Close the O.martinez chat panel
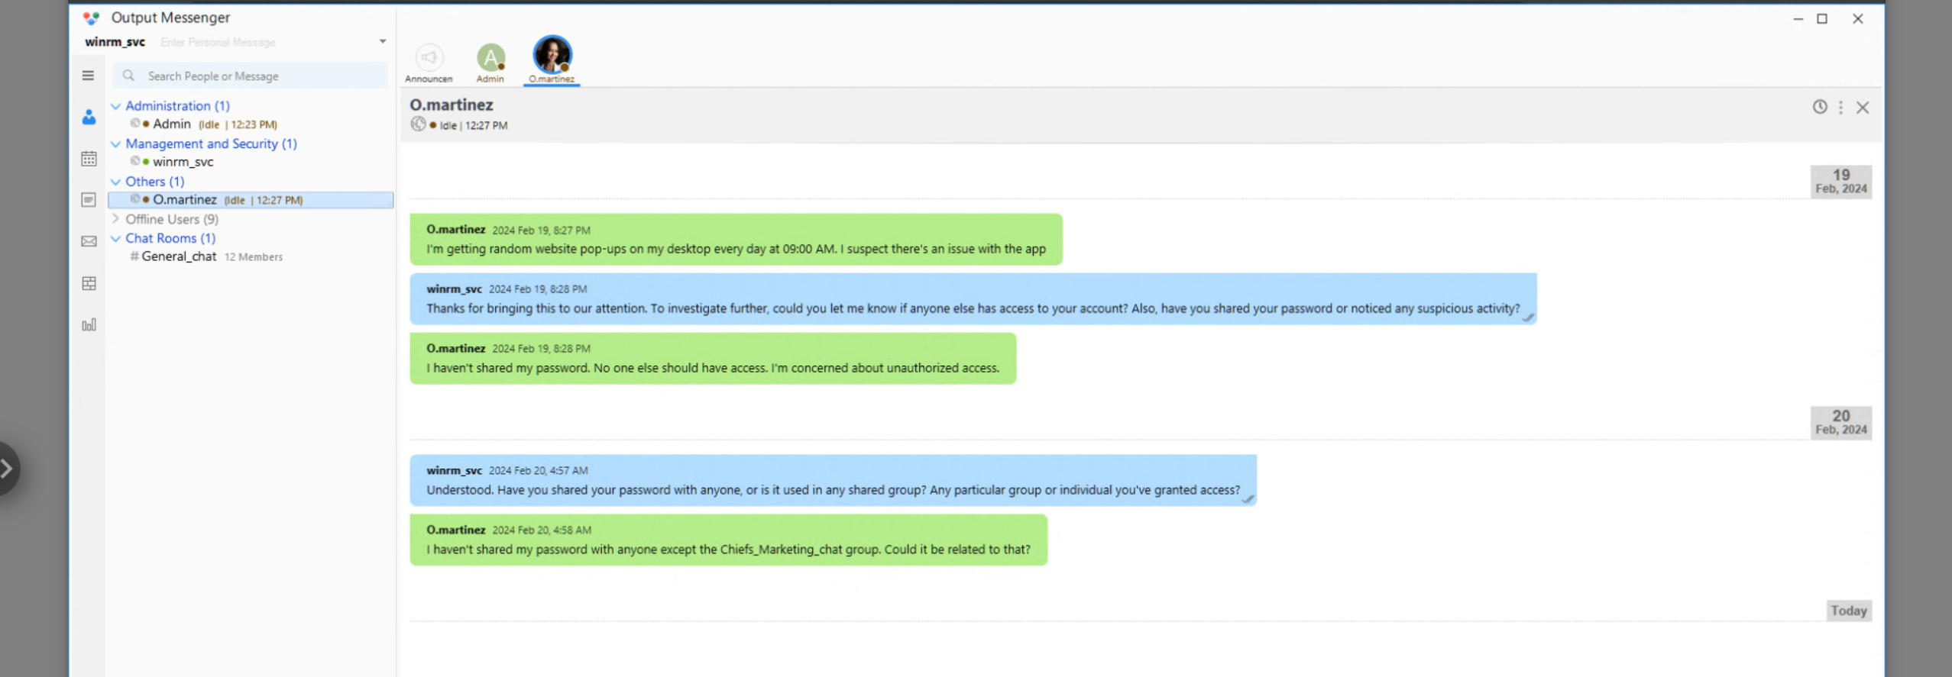The image size is (1952, 677). click(1863, 108)
